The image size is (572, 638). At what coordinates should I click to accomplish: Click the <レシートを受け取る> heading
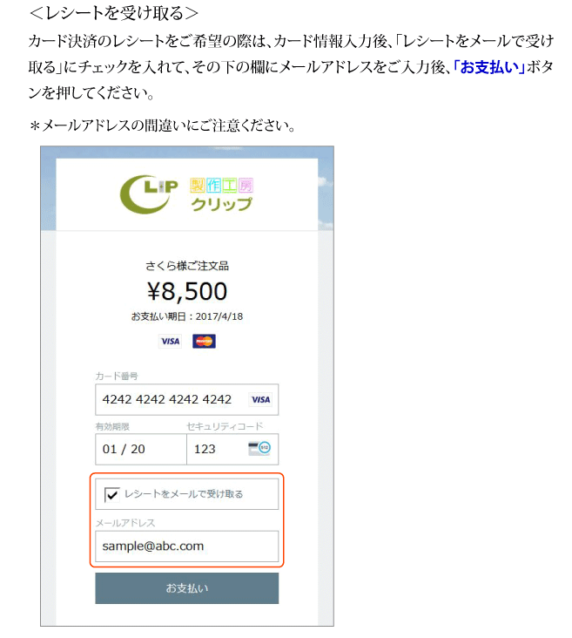pos(113,13)
